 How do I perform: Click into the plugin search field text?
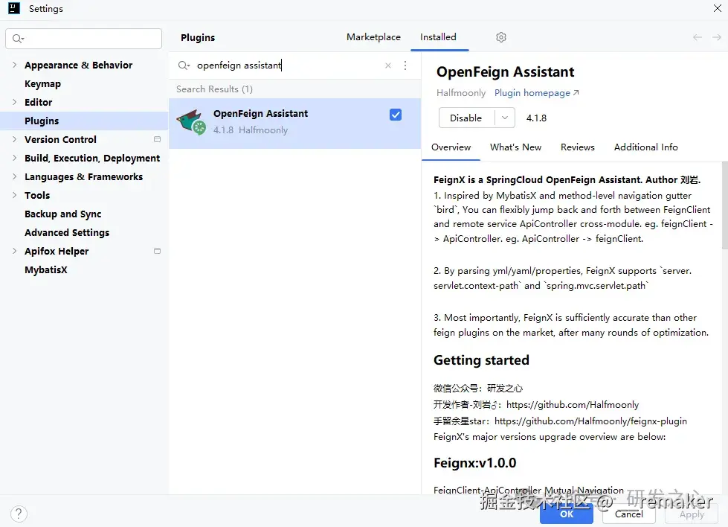tap(239, 66)
